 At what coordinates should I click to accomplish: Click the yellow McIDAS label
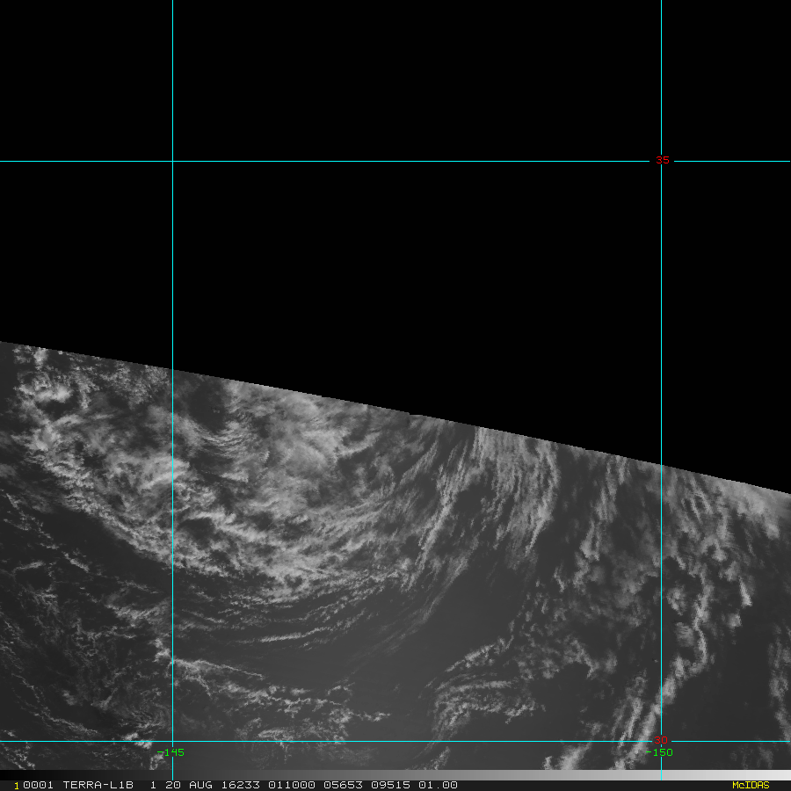[x=750, y=785]
